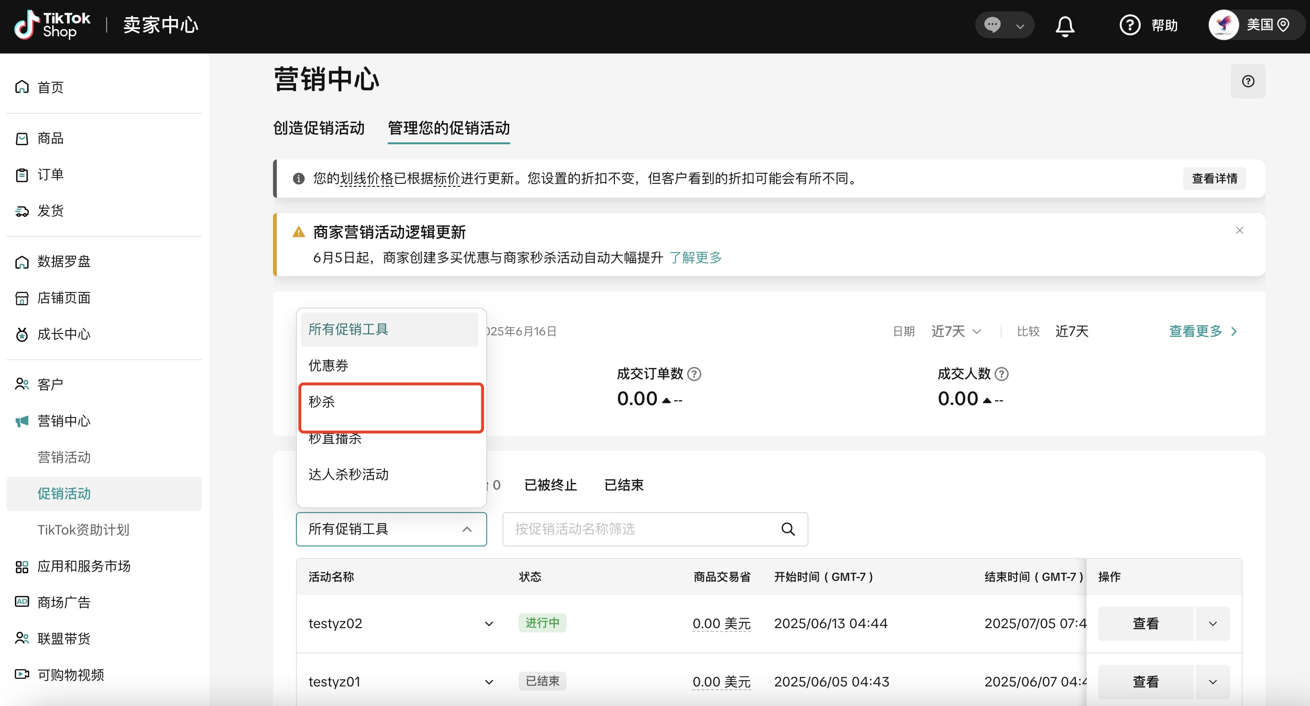Image resolution: width=1310 pixels, height=706 pixels.
Task: Dismiss the 商家营销活动逻辑更新 warning banner
Action: (x=1239, y=231)
